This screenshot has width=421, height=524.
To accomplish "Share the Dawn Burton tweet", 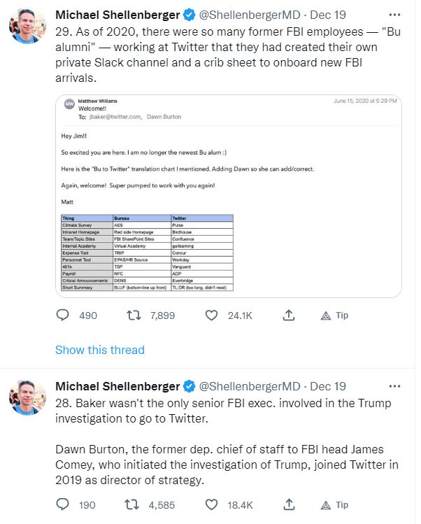I will pyautogui.click(x=287, y=504).
